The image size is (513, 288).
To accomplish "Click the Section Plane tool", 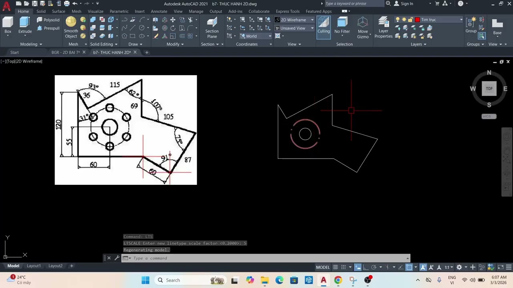I will coord(212,28).
